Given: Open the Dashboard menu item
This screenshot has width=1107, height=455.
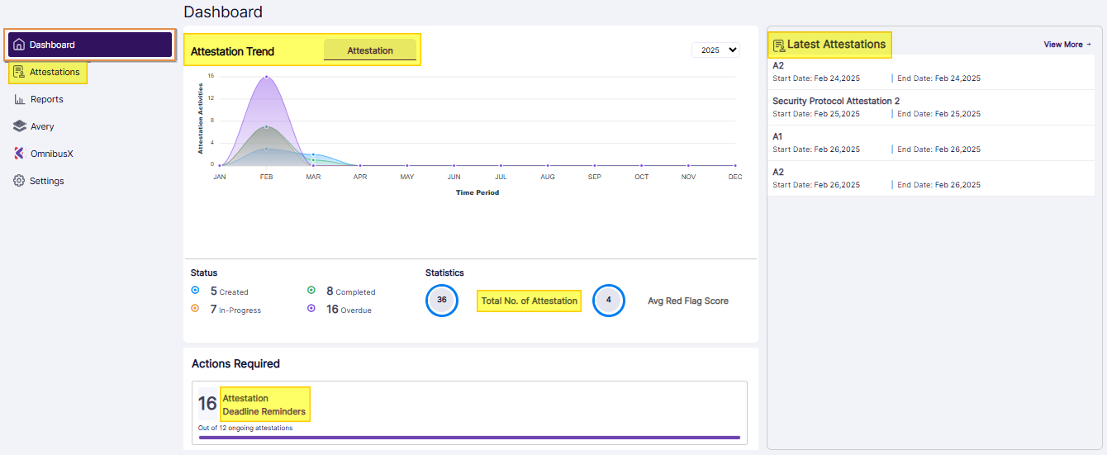Looking at the screenshot, I should pyautogui.click(x=90, y=45).
